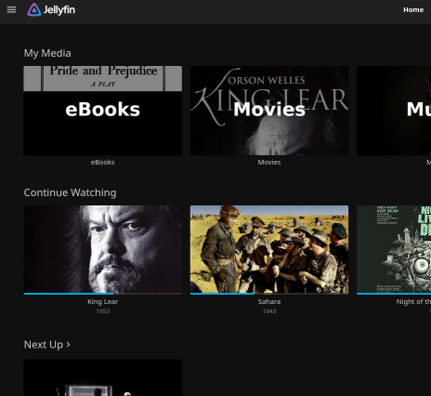Viewport: 431px width, 396px height.
Task: Click the Movies label under its card
Action: pos(269,162)
